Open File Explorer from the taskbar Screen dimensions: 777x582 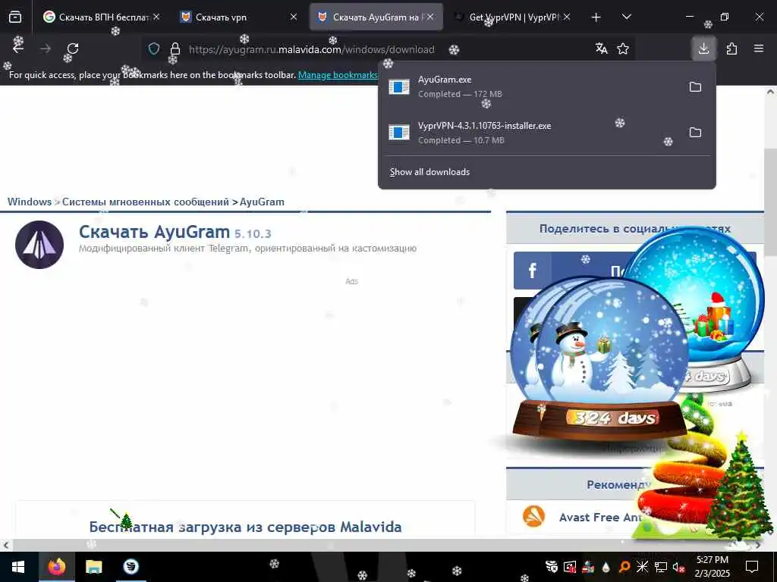pyautogui.click(x=93, y=567)
